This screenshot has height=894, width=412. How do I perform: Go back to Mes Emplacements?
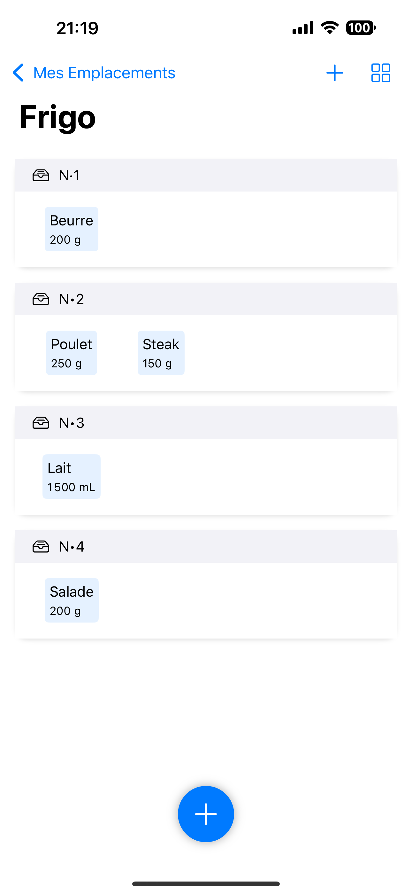(x=104, y=73)
